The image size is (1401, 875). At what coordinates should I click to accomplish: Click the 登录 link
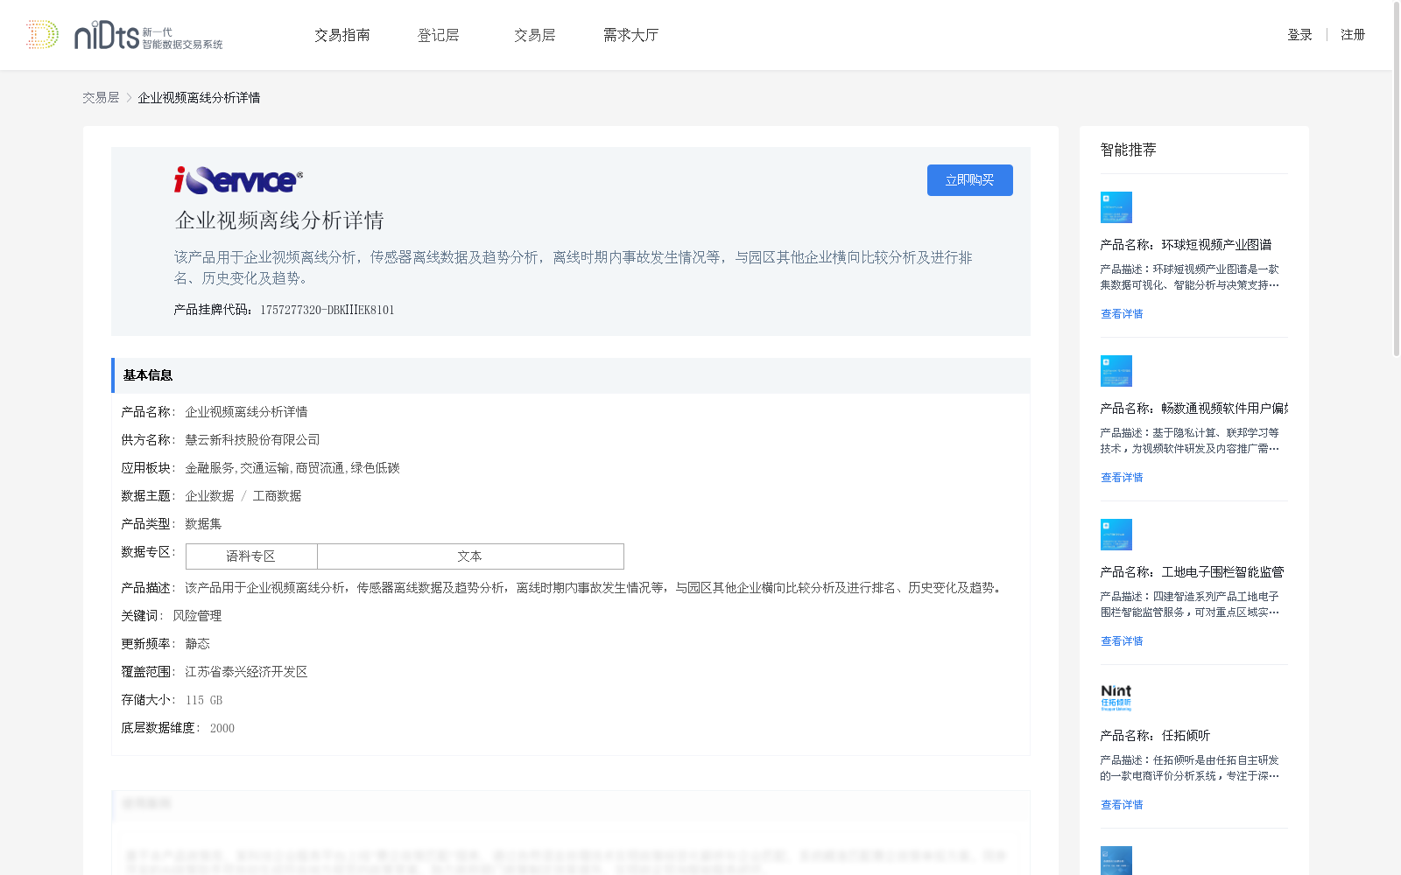[x=1299, y=35]
